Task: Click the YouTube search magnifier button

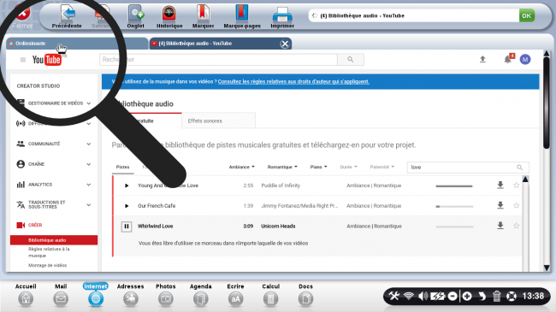Action: 351,60
